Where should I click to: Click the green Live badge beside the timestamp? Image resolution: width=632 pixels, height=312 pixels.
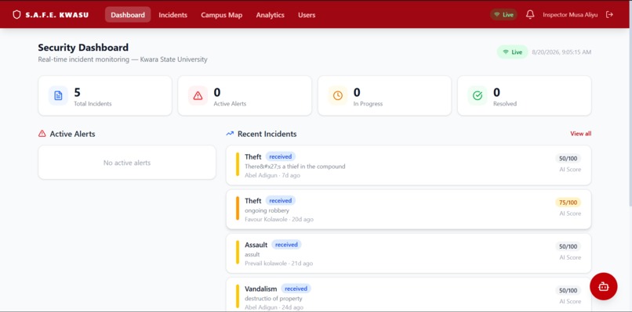pyautogui.click(x=512, y=52)
